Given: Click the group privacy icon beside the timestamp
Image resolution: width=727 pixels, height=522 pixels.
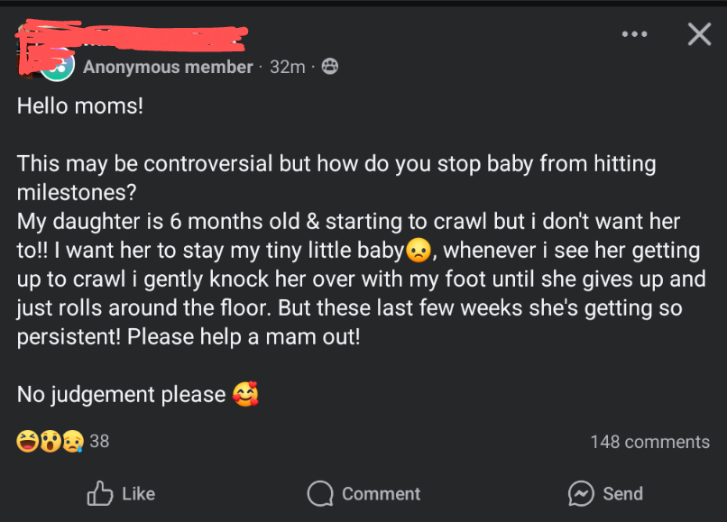Looking at the screenshot, I should 330,67.
